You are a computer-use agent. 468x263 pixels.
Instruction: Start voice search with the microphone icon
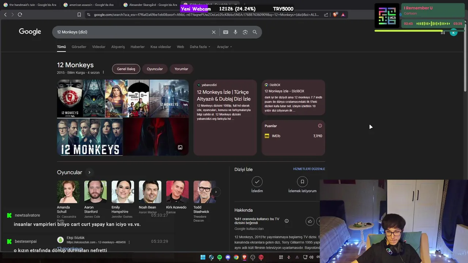pos(235,32)
